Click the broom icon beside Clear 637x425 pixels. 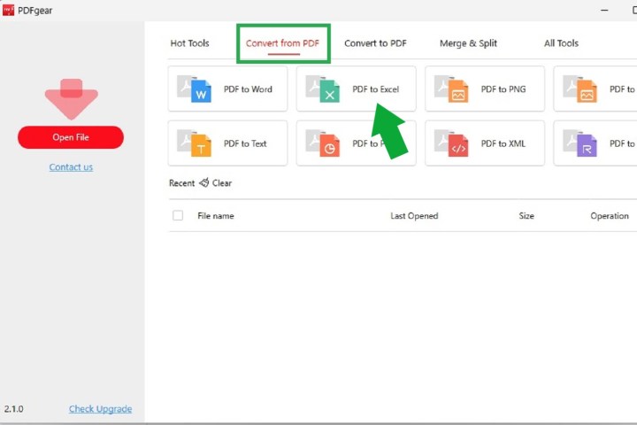pyautogui.click(x=203, y=183)
